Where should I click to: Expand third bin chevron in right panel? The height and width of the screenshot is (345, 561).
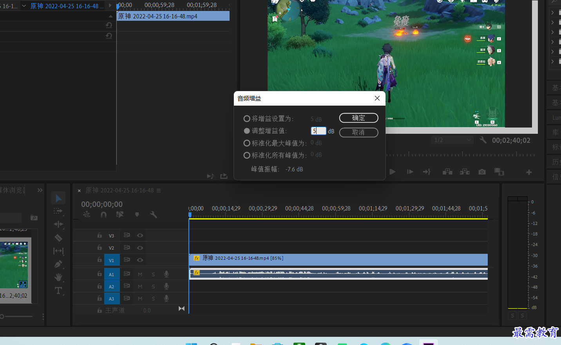pyautogui.click(x=552, y=32)
